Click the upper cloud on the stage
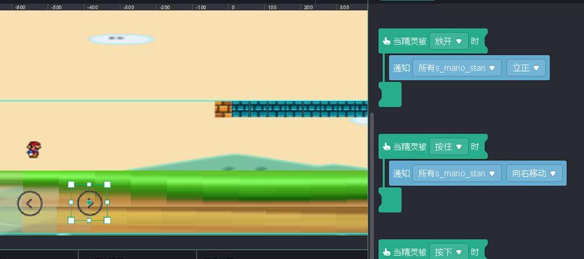584x259 pixels. click(x=121, y=39)
